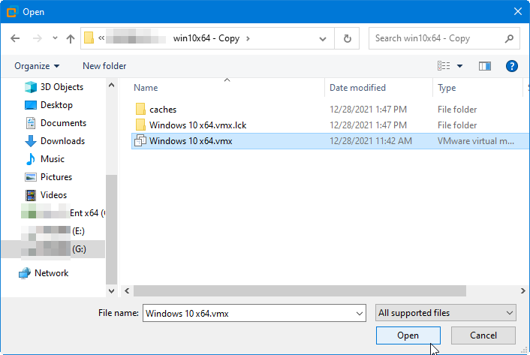Open the recent locations chevron
Image resolution: width=530 pixels, height=355 pixels.
pyautogui.click(x=55, y=38)
